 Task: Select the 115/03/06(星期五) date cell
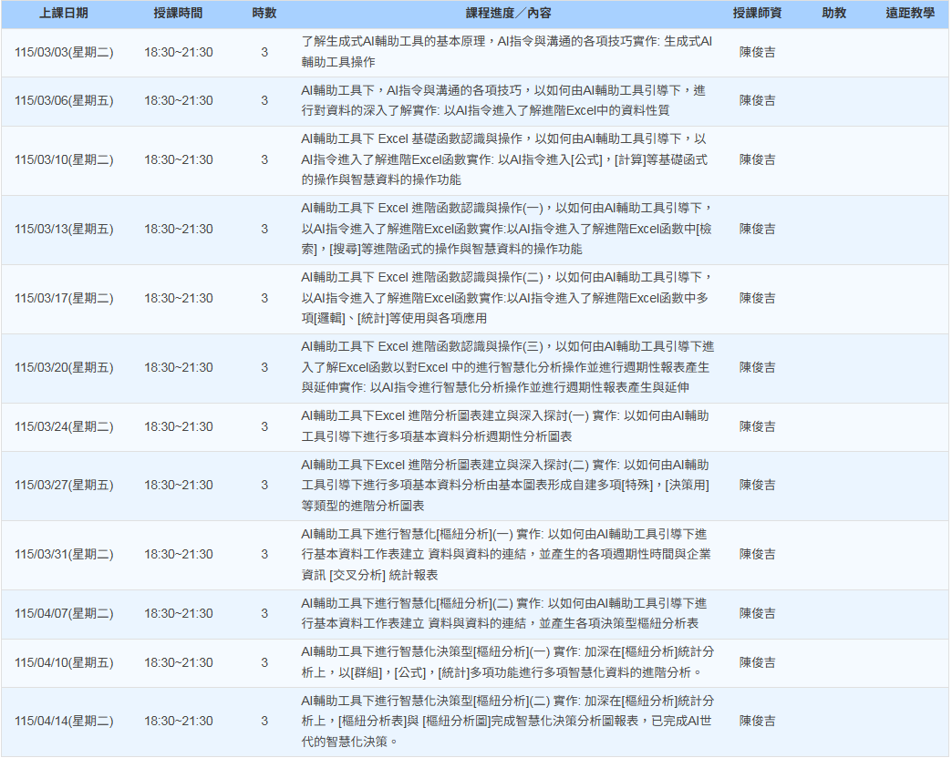64,101
